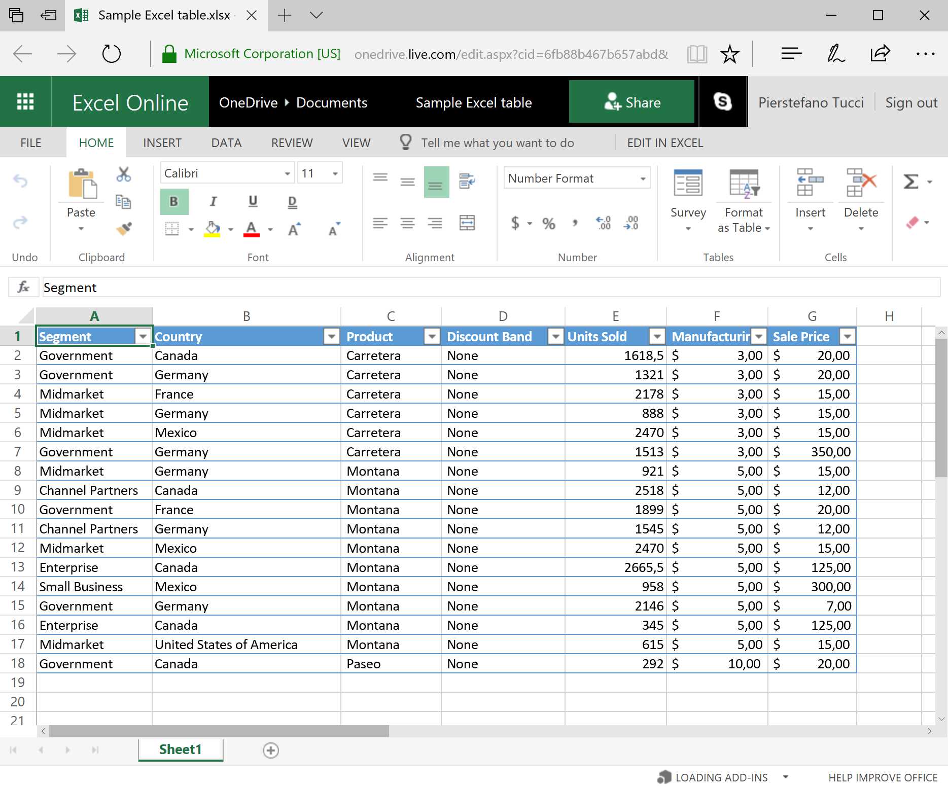The image size is (948, 788).
Task: Apply currency format with the dollar icon
Action: (x=515, y=223)
